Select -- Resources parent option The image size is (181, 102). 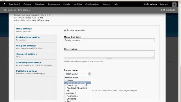click(77, 96)
